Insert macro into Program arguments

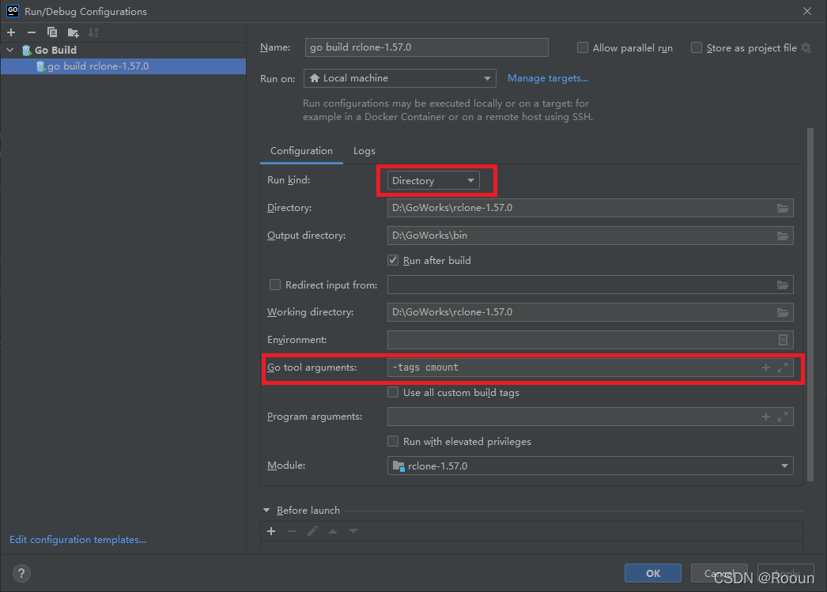tap(766, 417)
